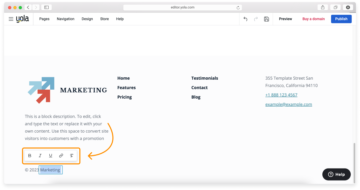Toggle underline formatting
The width and height of the screenshot is (360, 190).
(x=51, y=155)
